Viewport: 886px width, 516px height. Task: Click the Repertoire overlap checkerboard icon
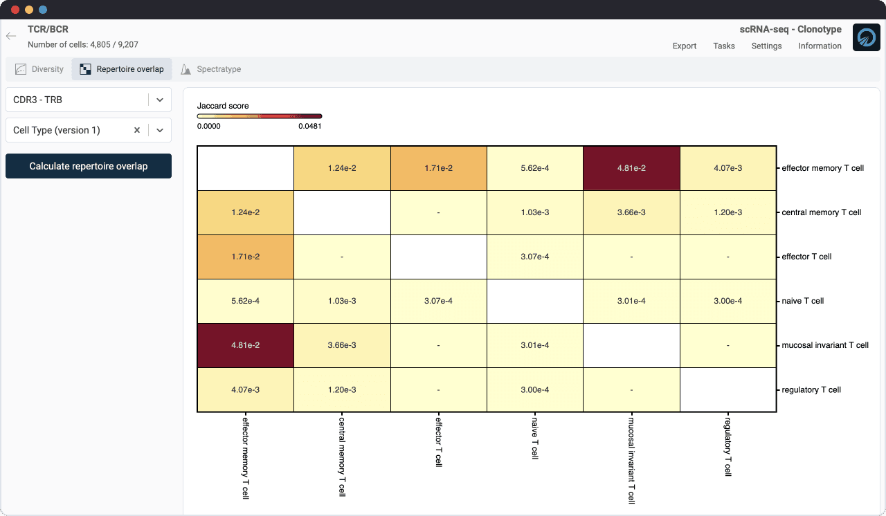click(85, 69)
